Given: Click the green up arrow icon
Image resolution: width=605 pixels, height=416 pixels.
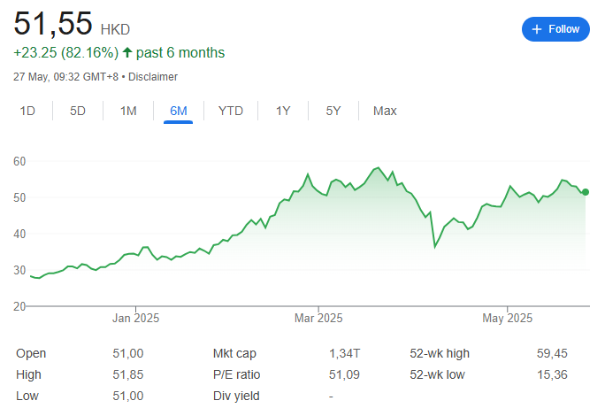Looking at the screenshot, I should point(126,53).
